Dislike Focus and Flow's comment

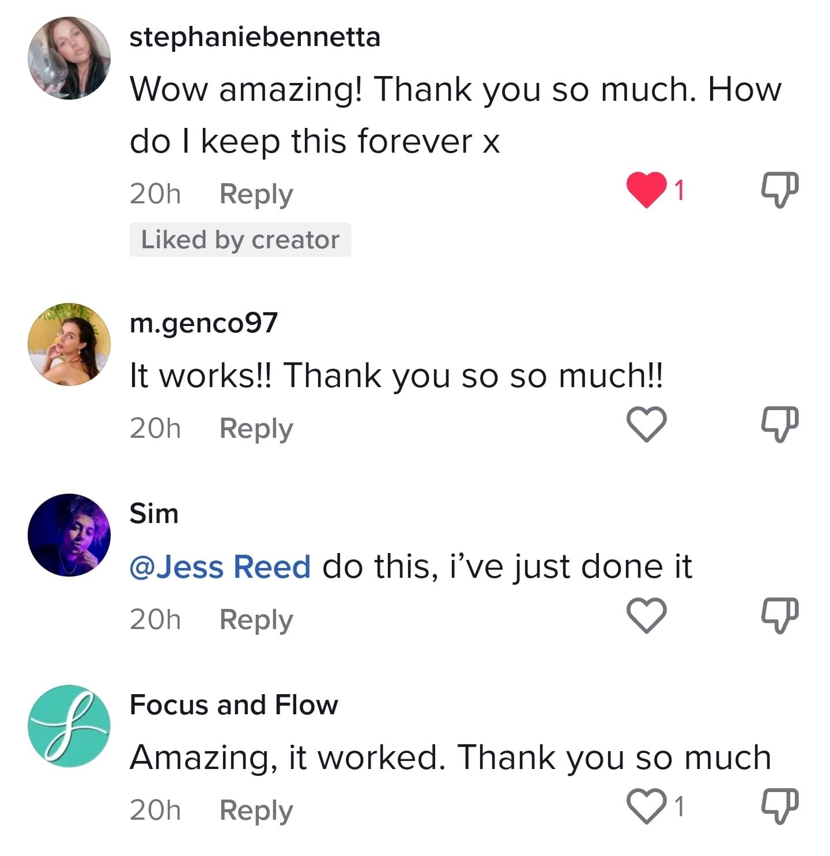780,806
